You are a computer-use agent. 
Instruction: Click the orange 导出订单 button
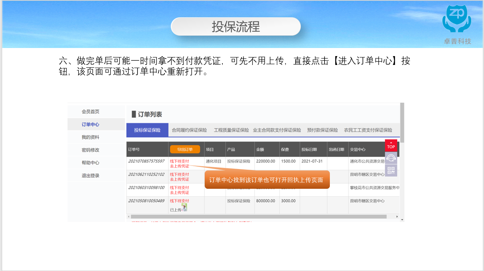[x=185, y=149]
